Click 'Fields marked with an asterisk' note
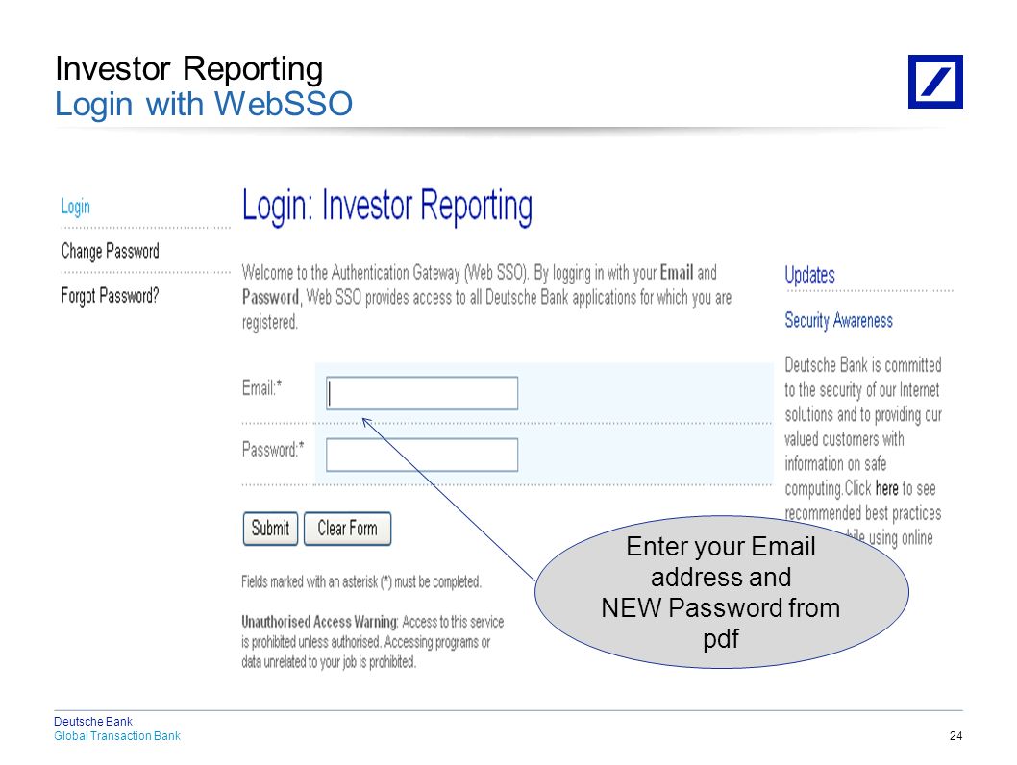Viewport: 1017px width, 765px height. point(361,581)
